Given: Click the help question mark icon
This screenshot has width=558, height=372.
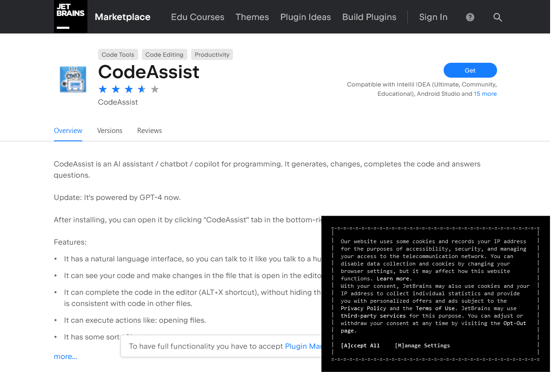Looking at the screenshot, I should (470, 17).
